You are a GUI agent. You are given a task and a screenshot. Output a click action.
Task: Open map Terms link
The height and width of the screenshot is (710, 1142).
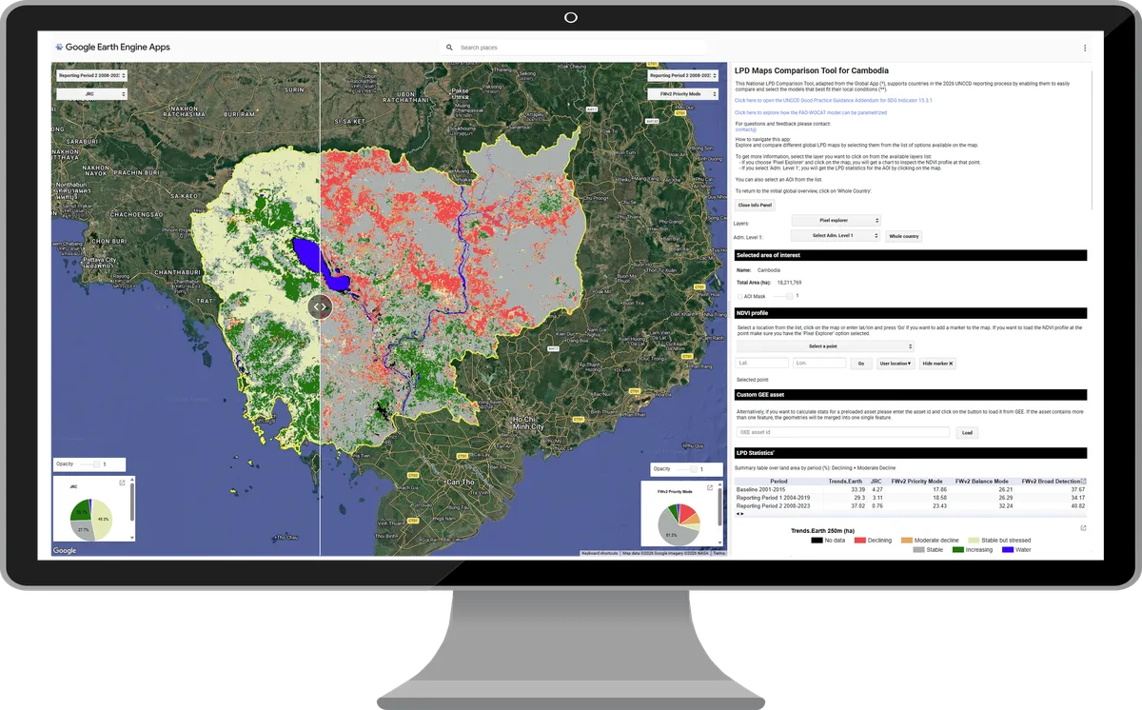click(719, 553)
